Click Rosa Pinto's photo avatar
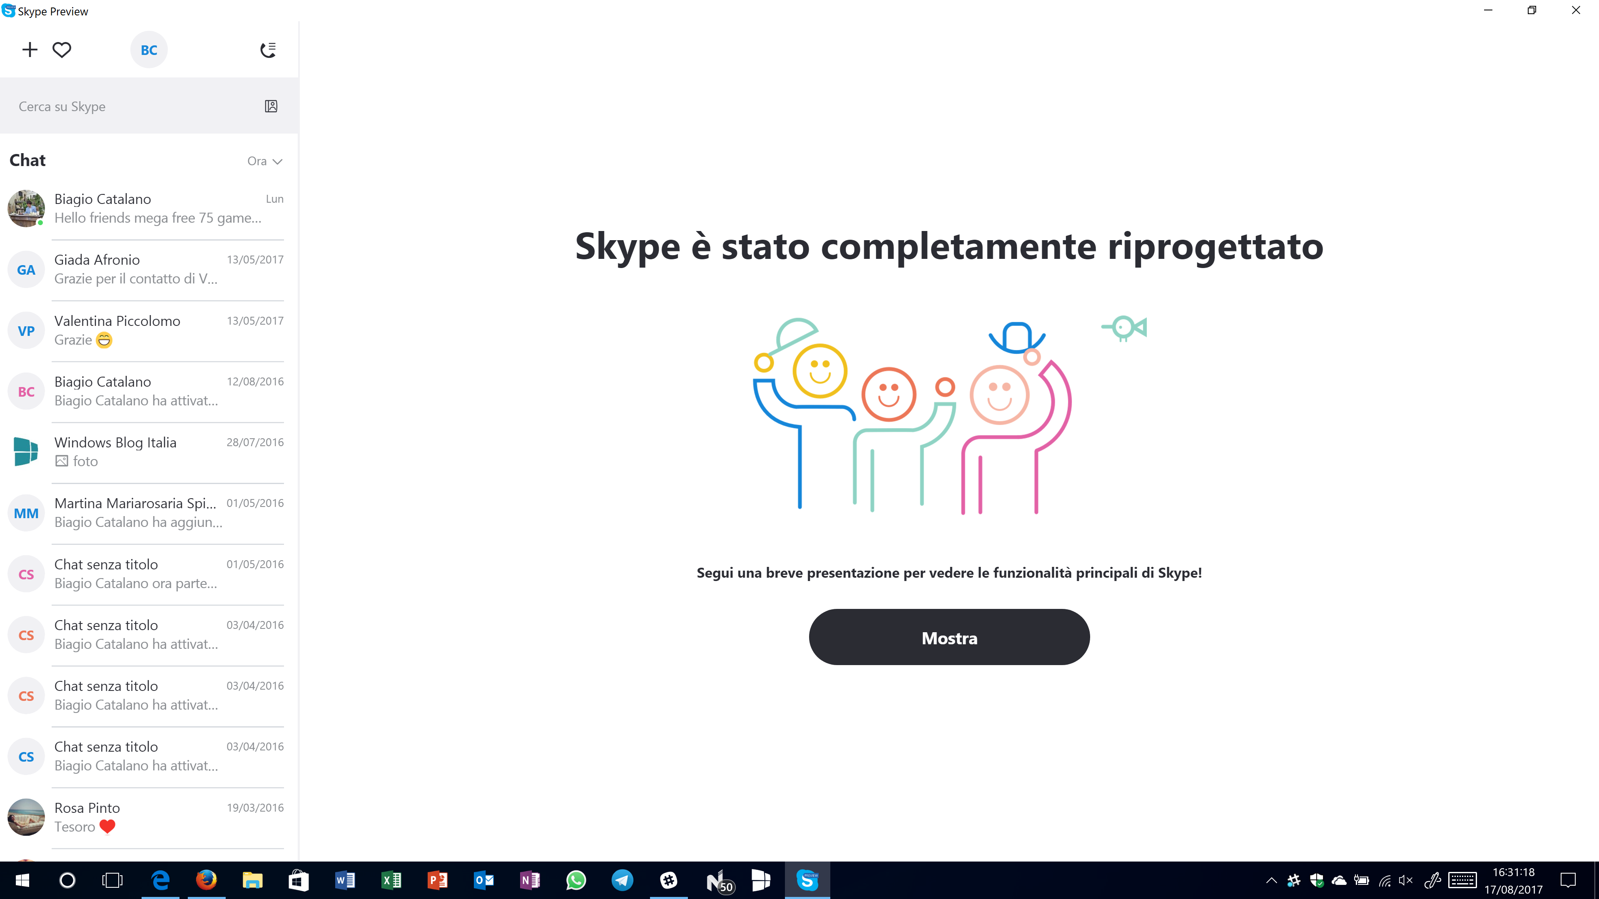 (x=26, y=817)
